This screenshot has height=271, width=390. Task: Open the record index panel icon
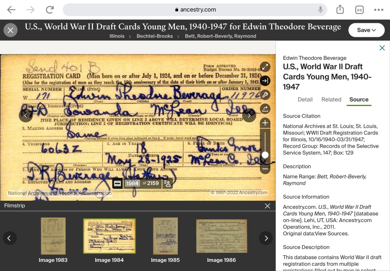click(167, 183)
